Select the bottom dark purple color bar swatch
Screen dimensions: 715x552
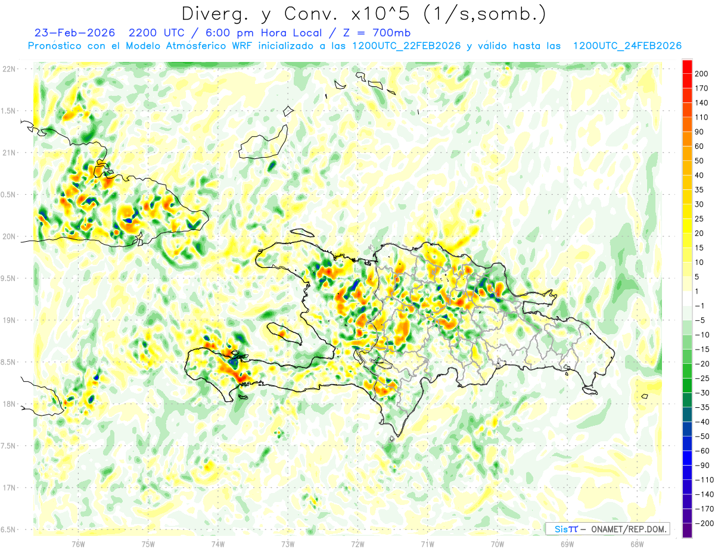coord(687,530)
